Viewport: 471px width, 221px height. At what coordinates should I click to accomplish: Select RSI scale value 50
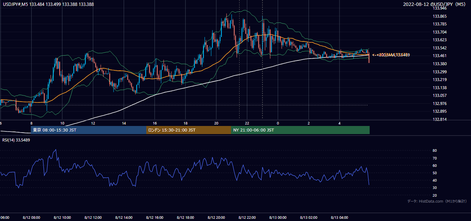coord(435,173)
